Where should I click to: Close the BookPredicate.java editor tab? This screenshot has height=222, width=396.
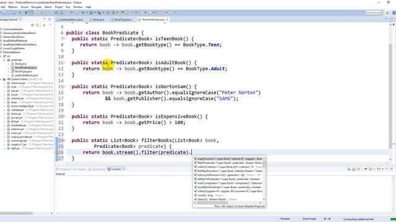167,19
